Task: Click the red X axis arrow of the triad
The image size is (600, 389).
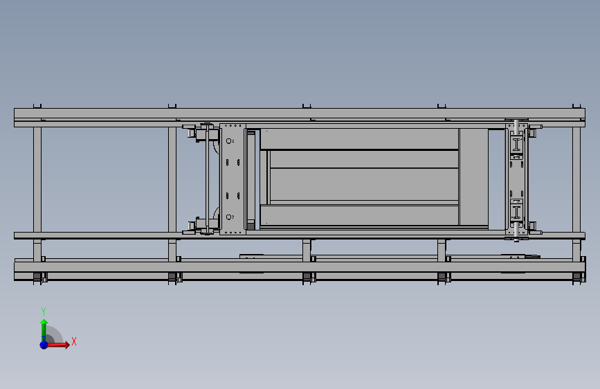Action: click(58, 345)
